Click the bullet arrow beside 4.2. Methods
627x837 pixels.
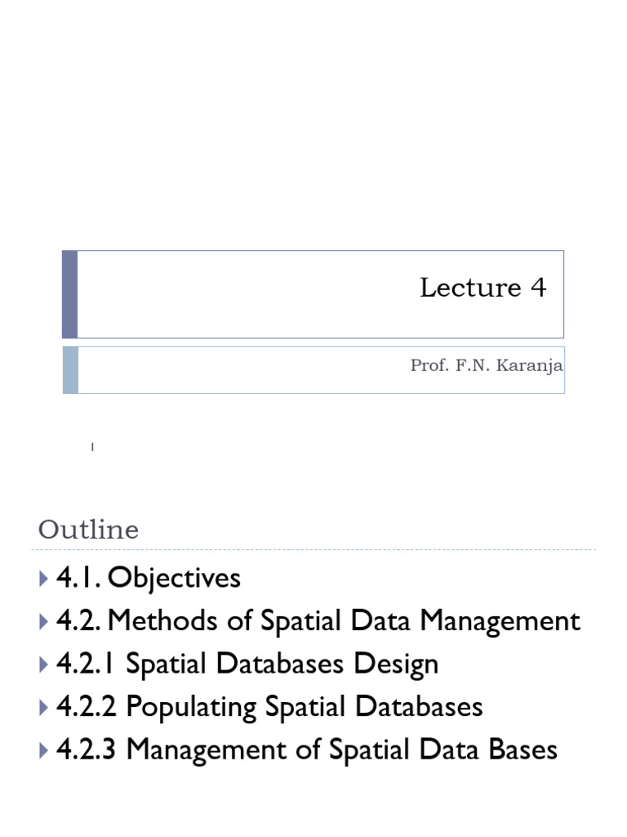(43, 622)
